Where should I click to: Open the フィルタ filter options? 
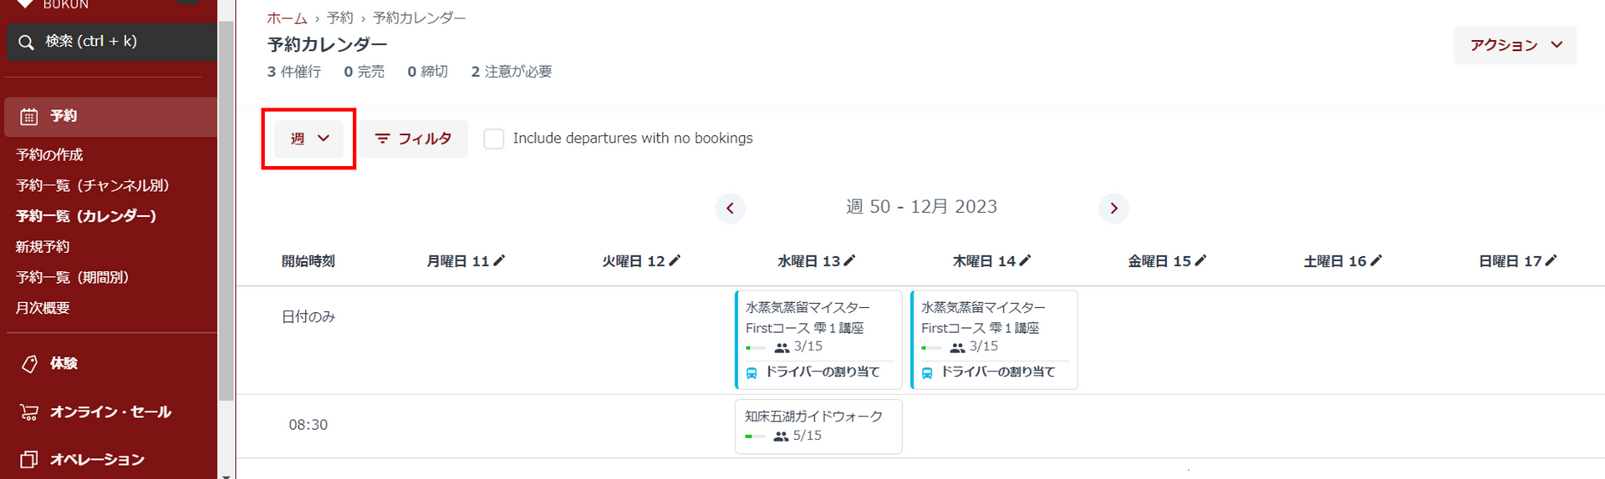click(x=414, y=139)
